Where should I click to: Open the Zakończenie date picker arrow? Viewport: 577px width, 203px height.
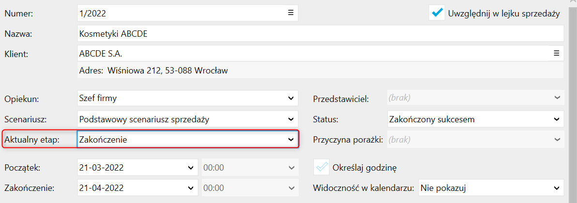pos(190,188)
